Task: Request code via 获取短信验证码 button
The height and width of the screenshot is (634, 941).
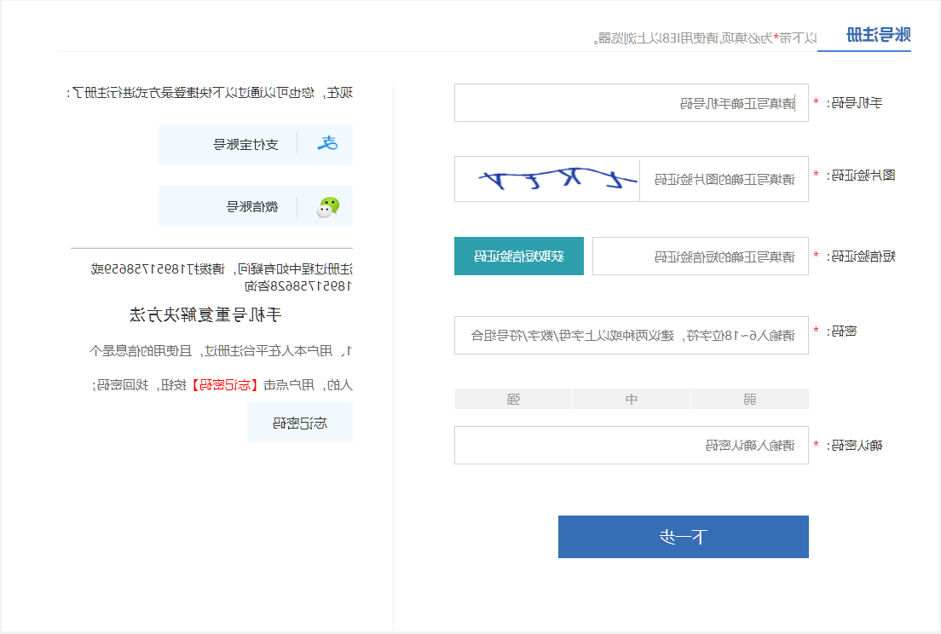Action: [x=518, y=256]
